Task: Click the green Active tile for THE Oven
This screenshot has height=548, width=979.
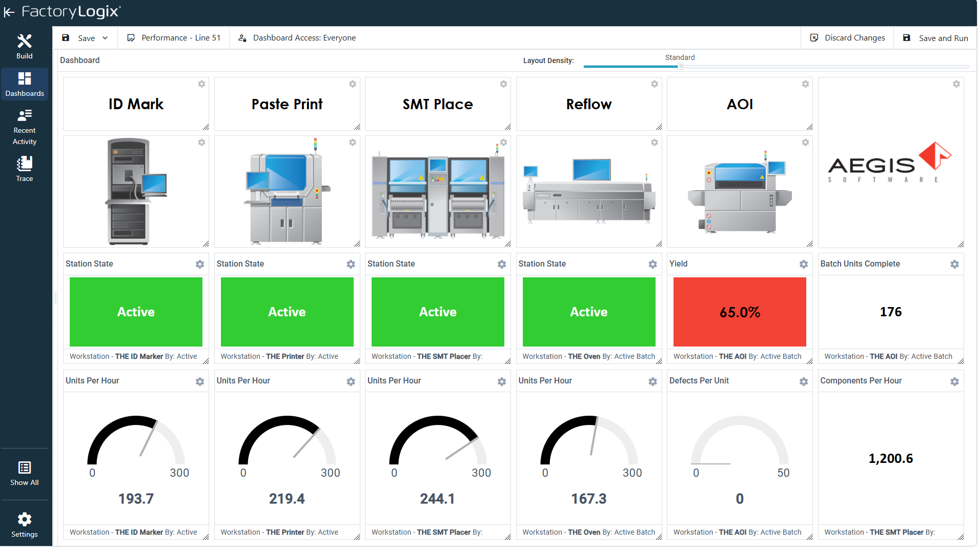Action: point(589,312)
